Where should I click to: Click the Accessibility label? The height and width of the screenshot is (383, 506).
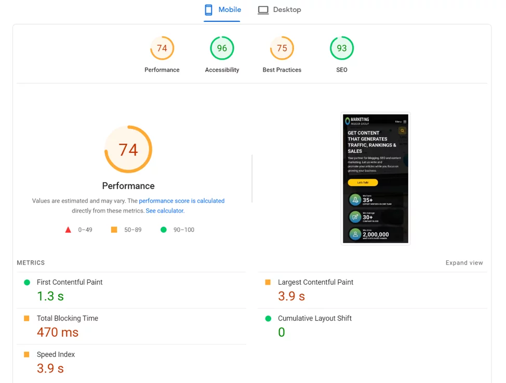(x=222, y=70)
